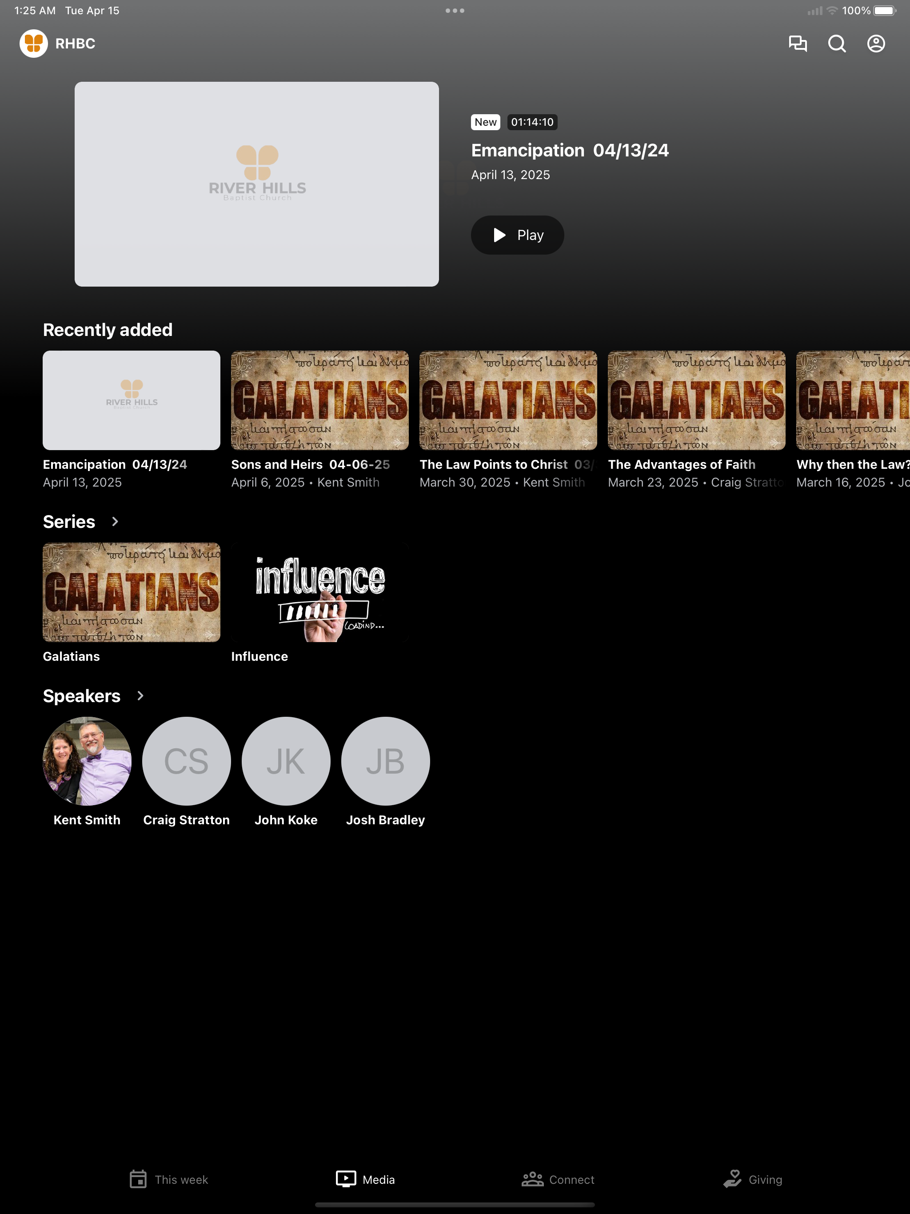Tap the RHBC logo icon
The image size is (910, 1214).
pos(34,44)
